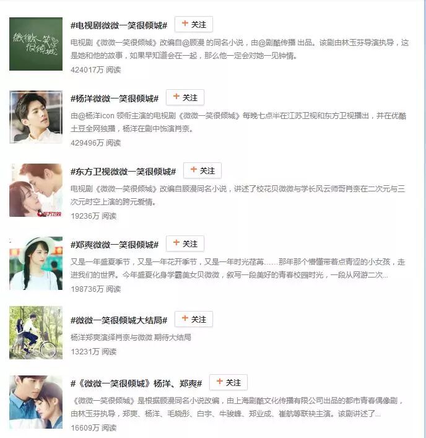
Task: Open the #郑爽微微一笑很倾城# topic title link
Action: click(x=115, y=245)
